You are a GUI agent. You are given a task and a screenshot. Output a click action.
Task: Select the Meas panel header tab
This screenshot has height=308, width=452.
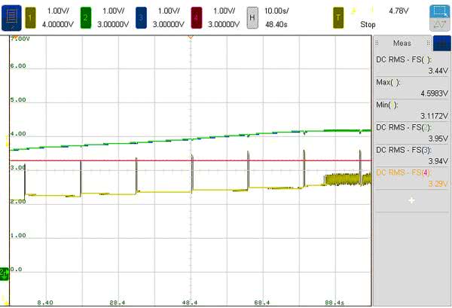tap(403, 44)
